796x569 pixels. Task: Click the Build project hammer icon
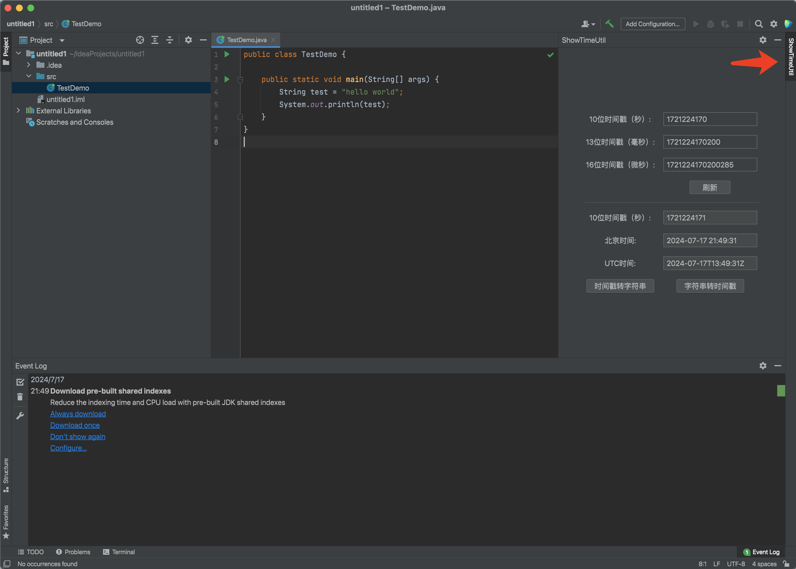609,24
